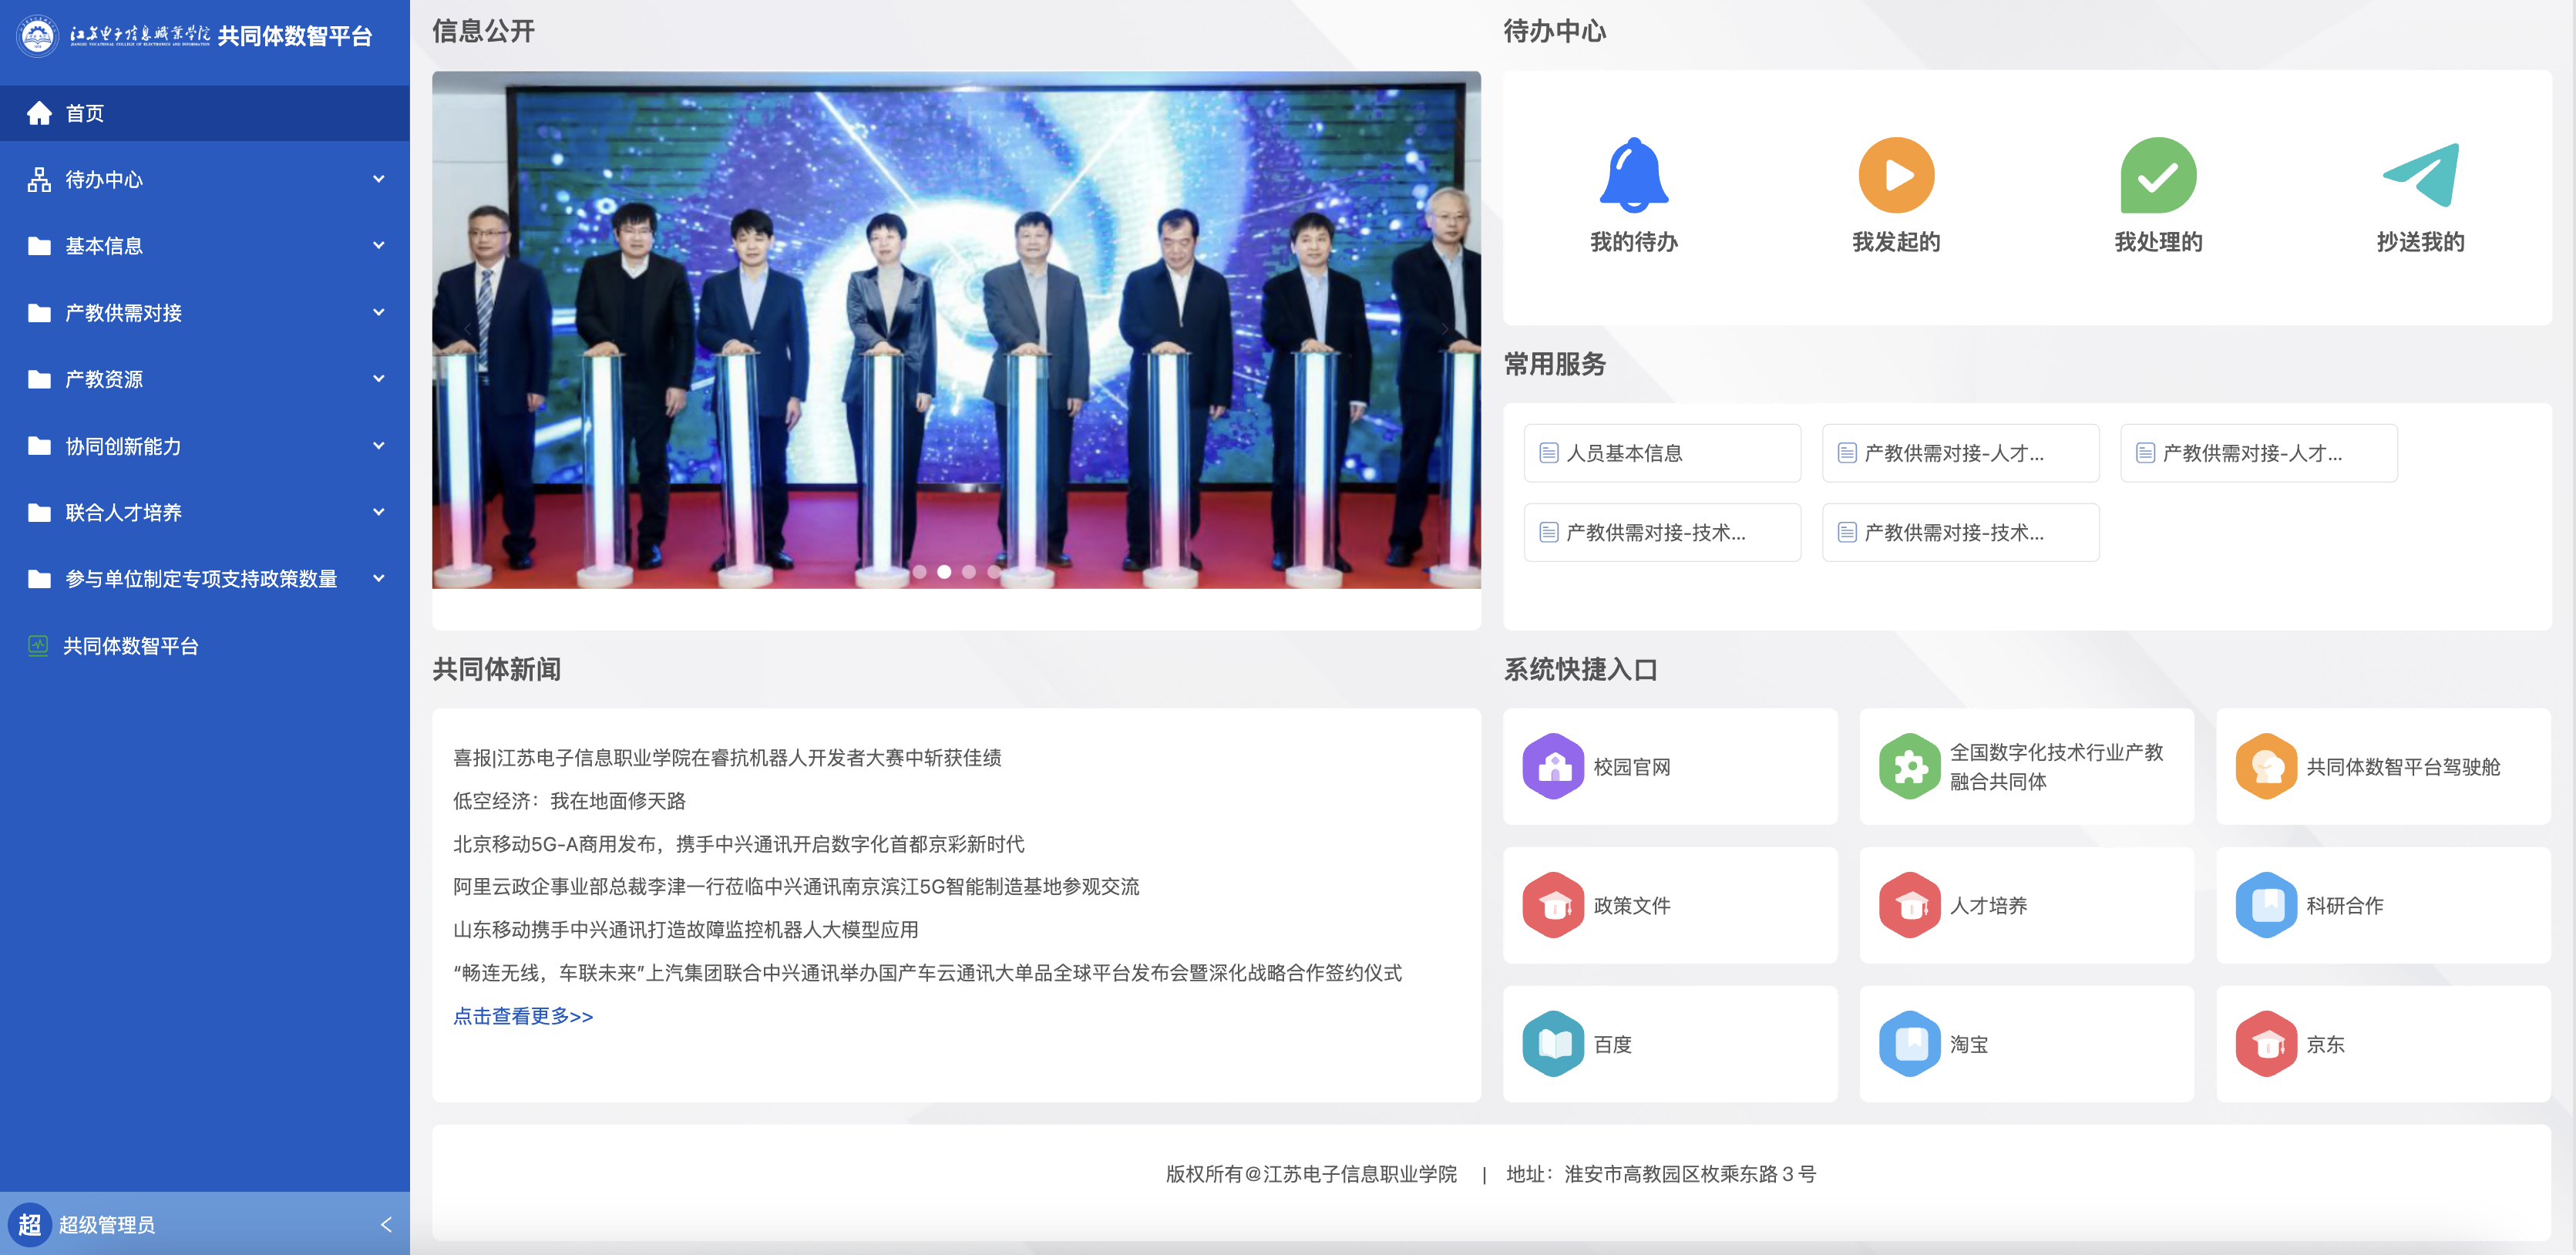This screenshot has width=2576, height=1255.
Task: Click the banner photo in 信息公开
Action: pos(956,329)
